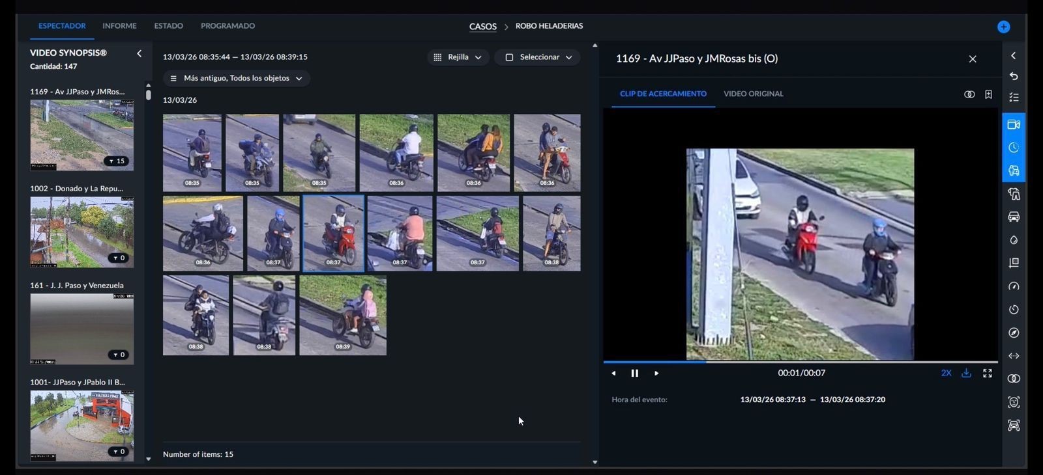Toggle the Seleccionar checkbox

coord(510,57)
